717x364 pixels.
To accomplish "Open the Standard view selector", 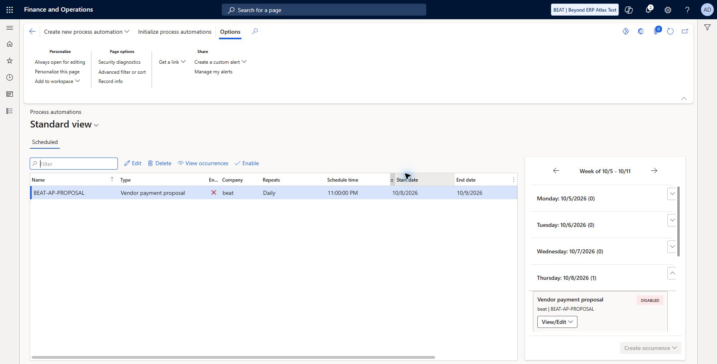I will pos(65,124).
